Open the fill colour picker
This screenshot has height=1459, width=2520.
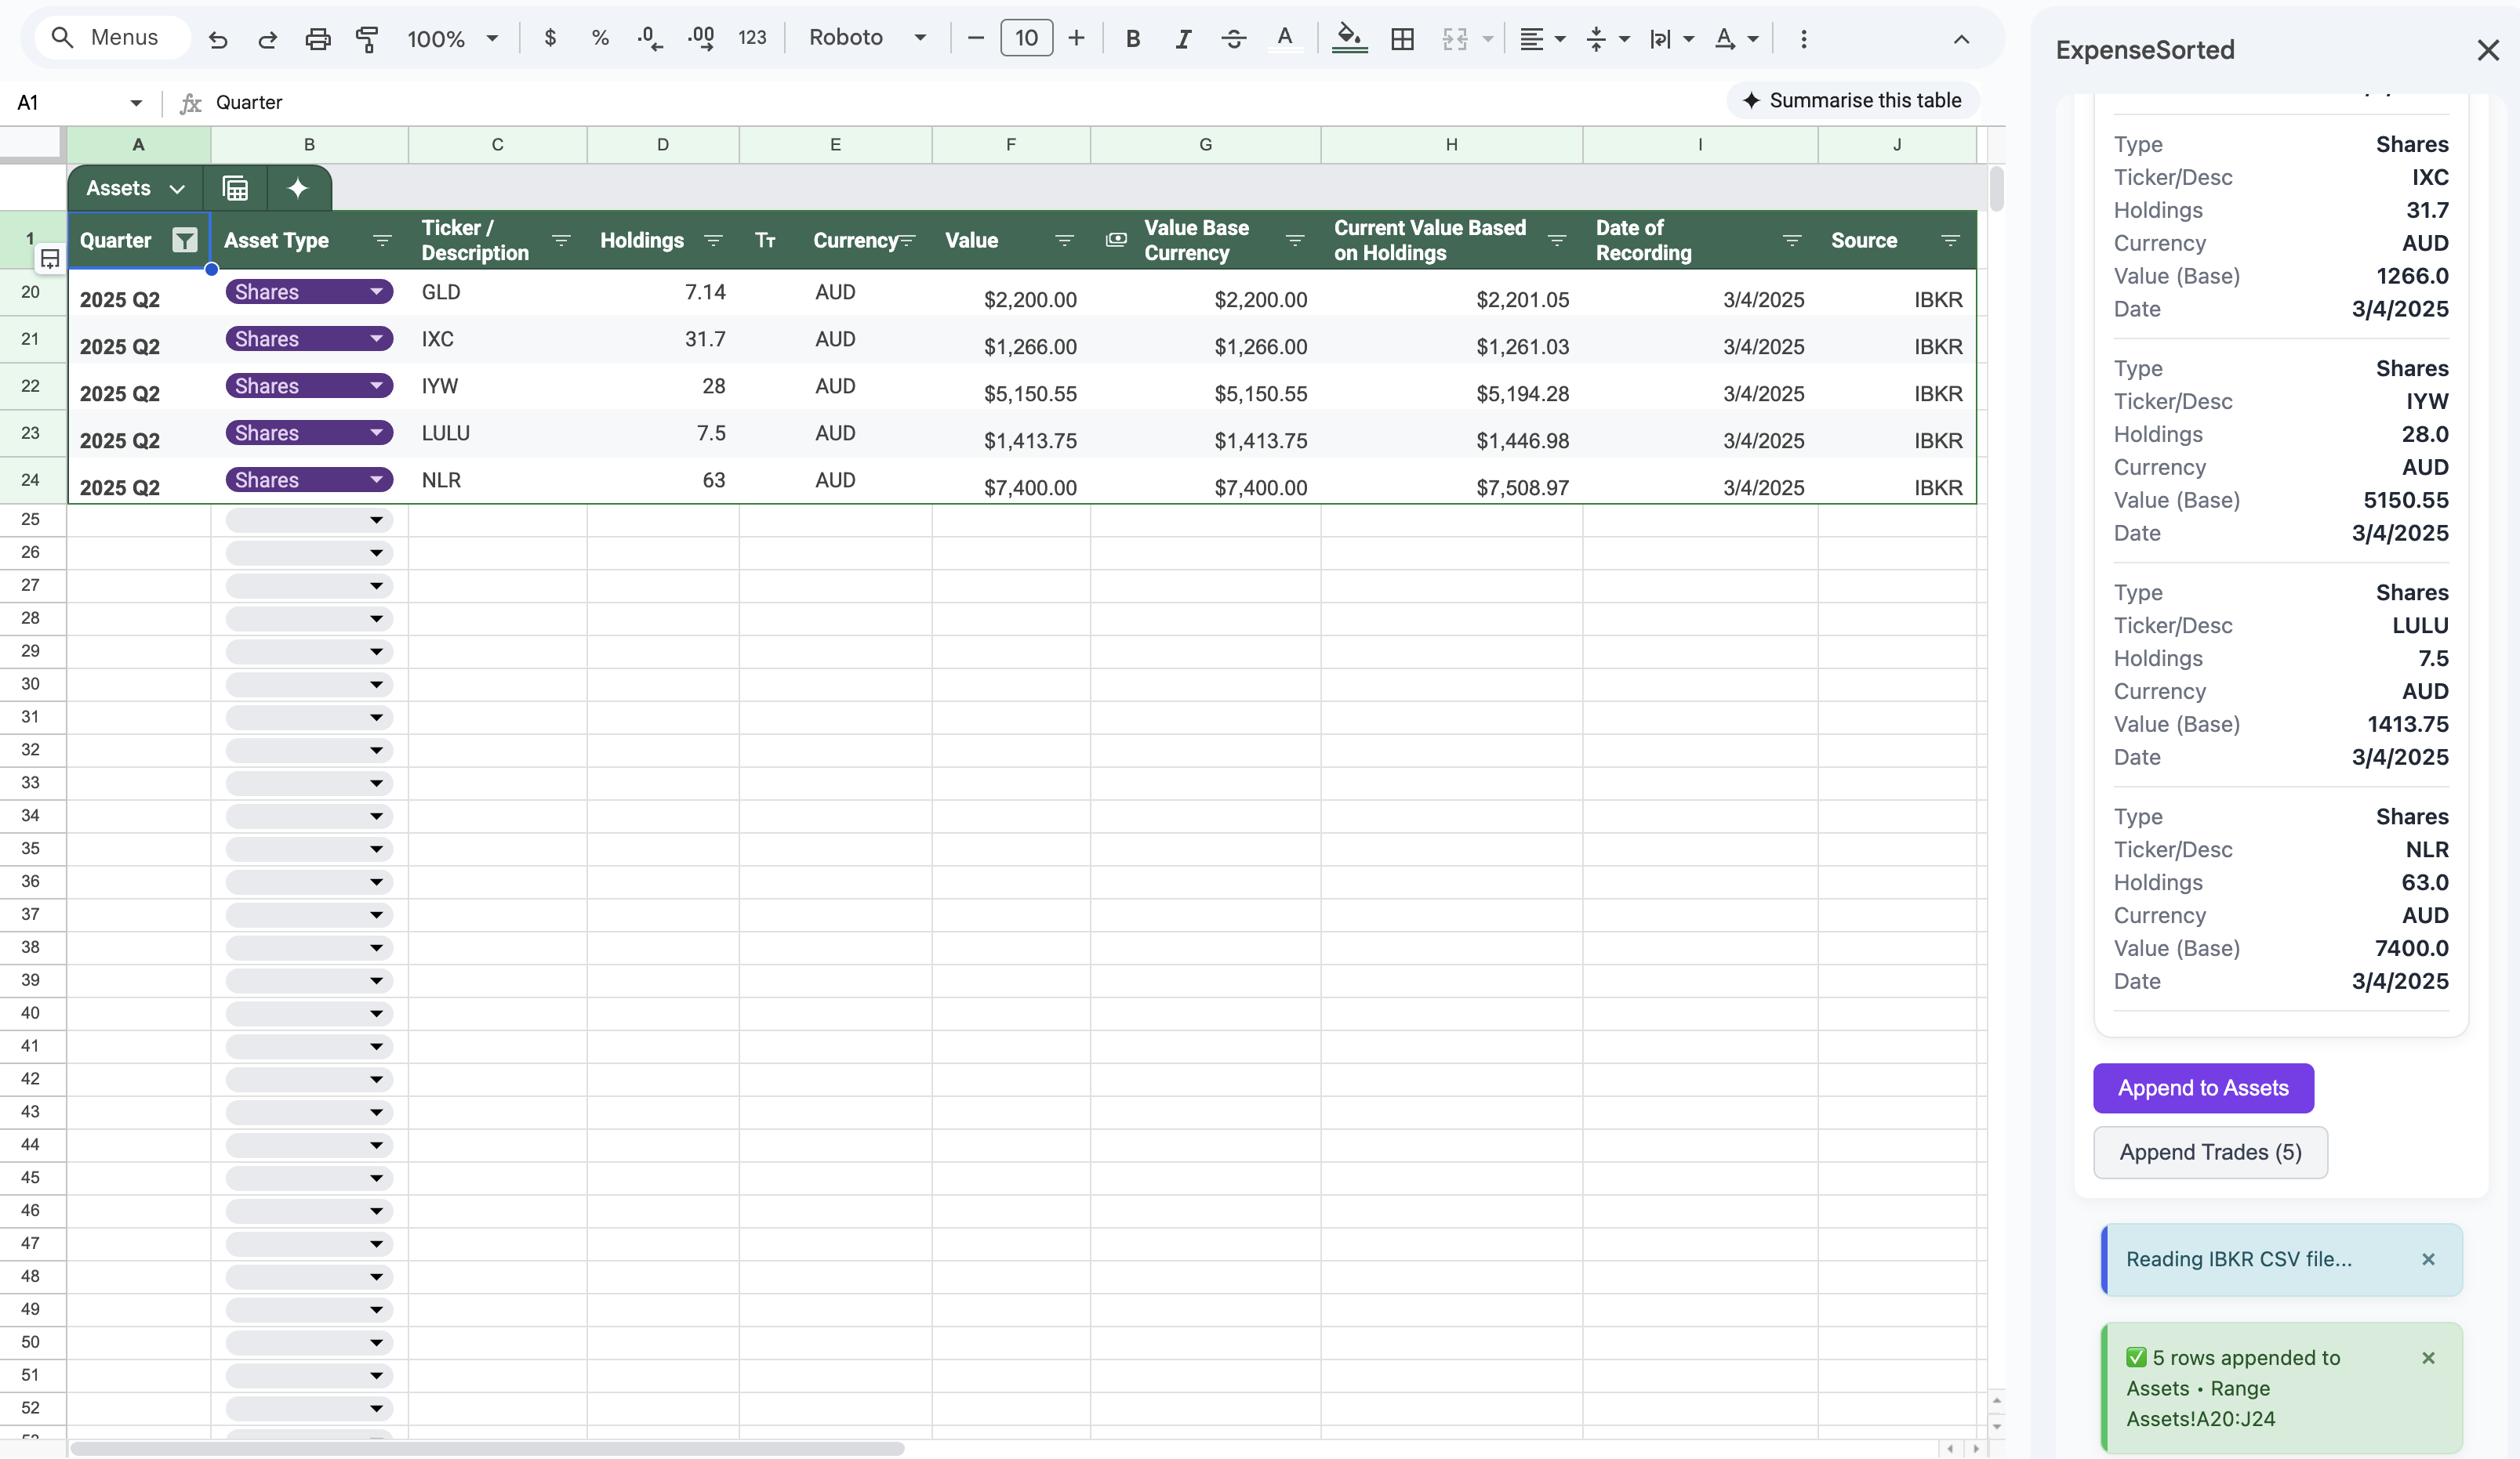(x=1349, y=39)
